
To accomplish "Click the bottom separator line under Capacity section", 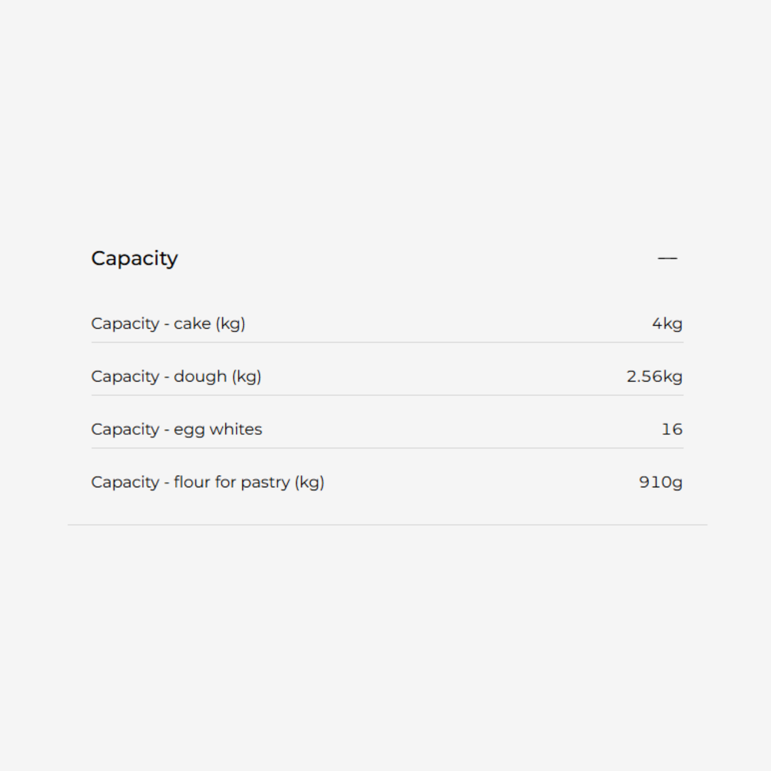I will pos(387,525).
